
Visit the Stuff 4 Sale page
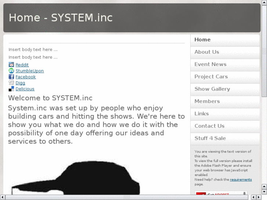pyautogui.click(x=210, y=138)
